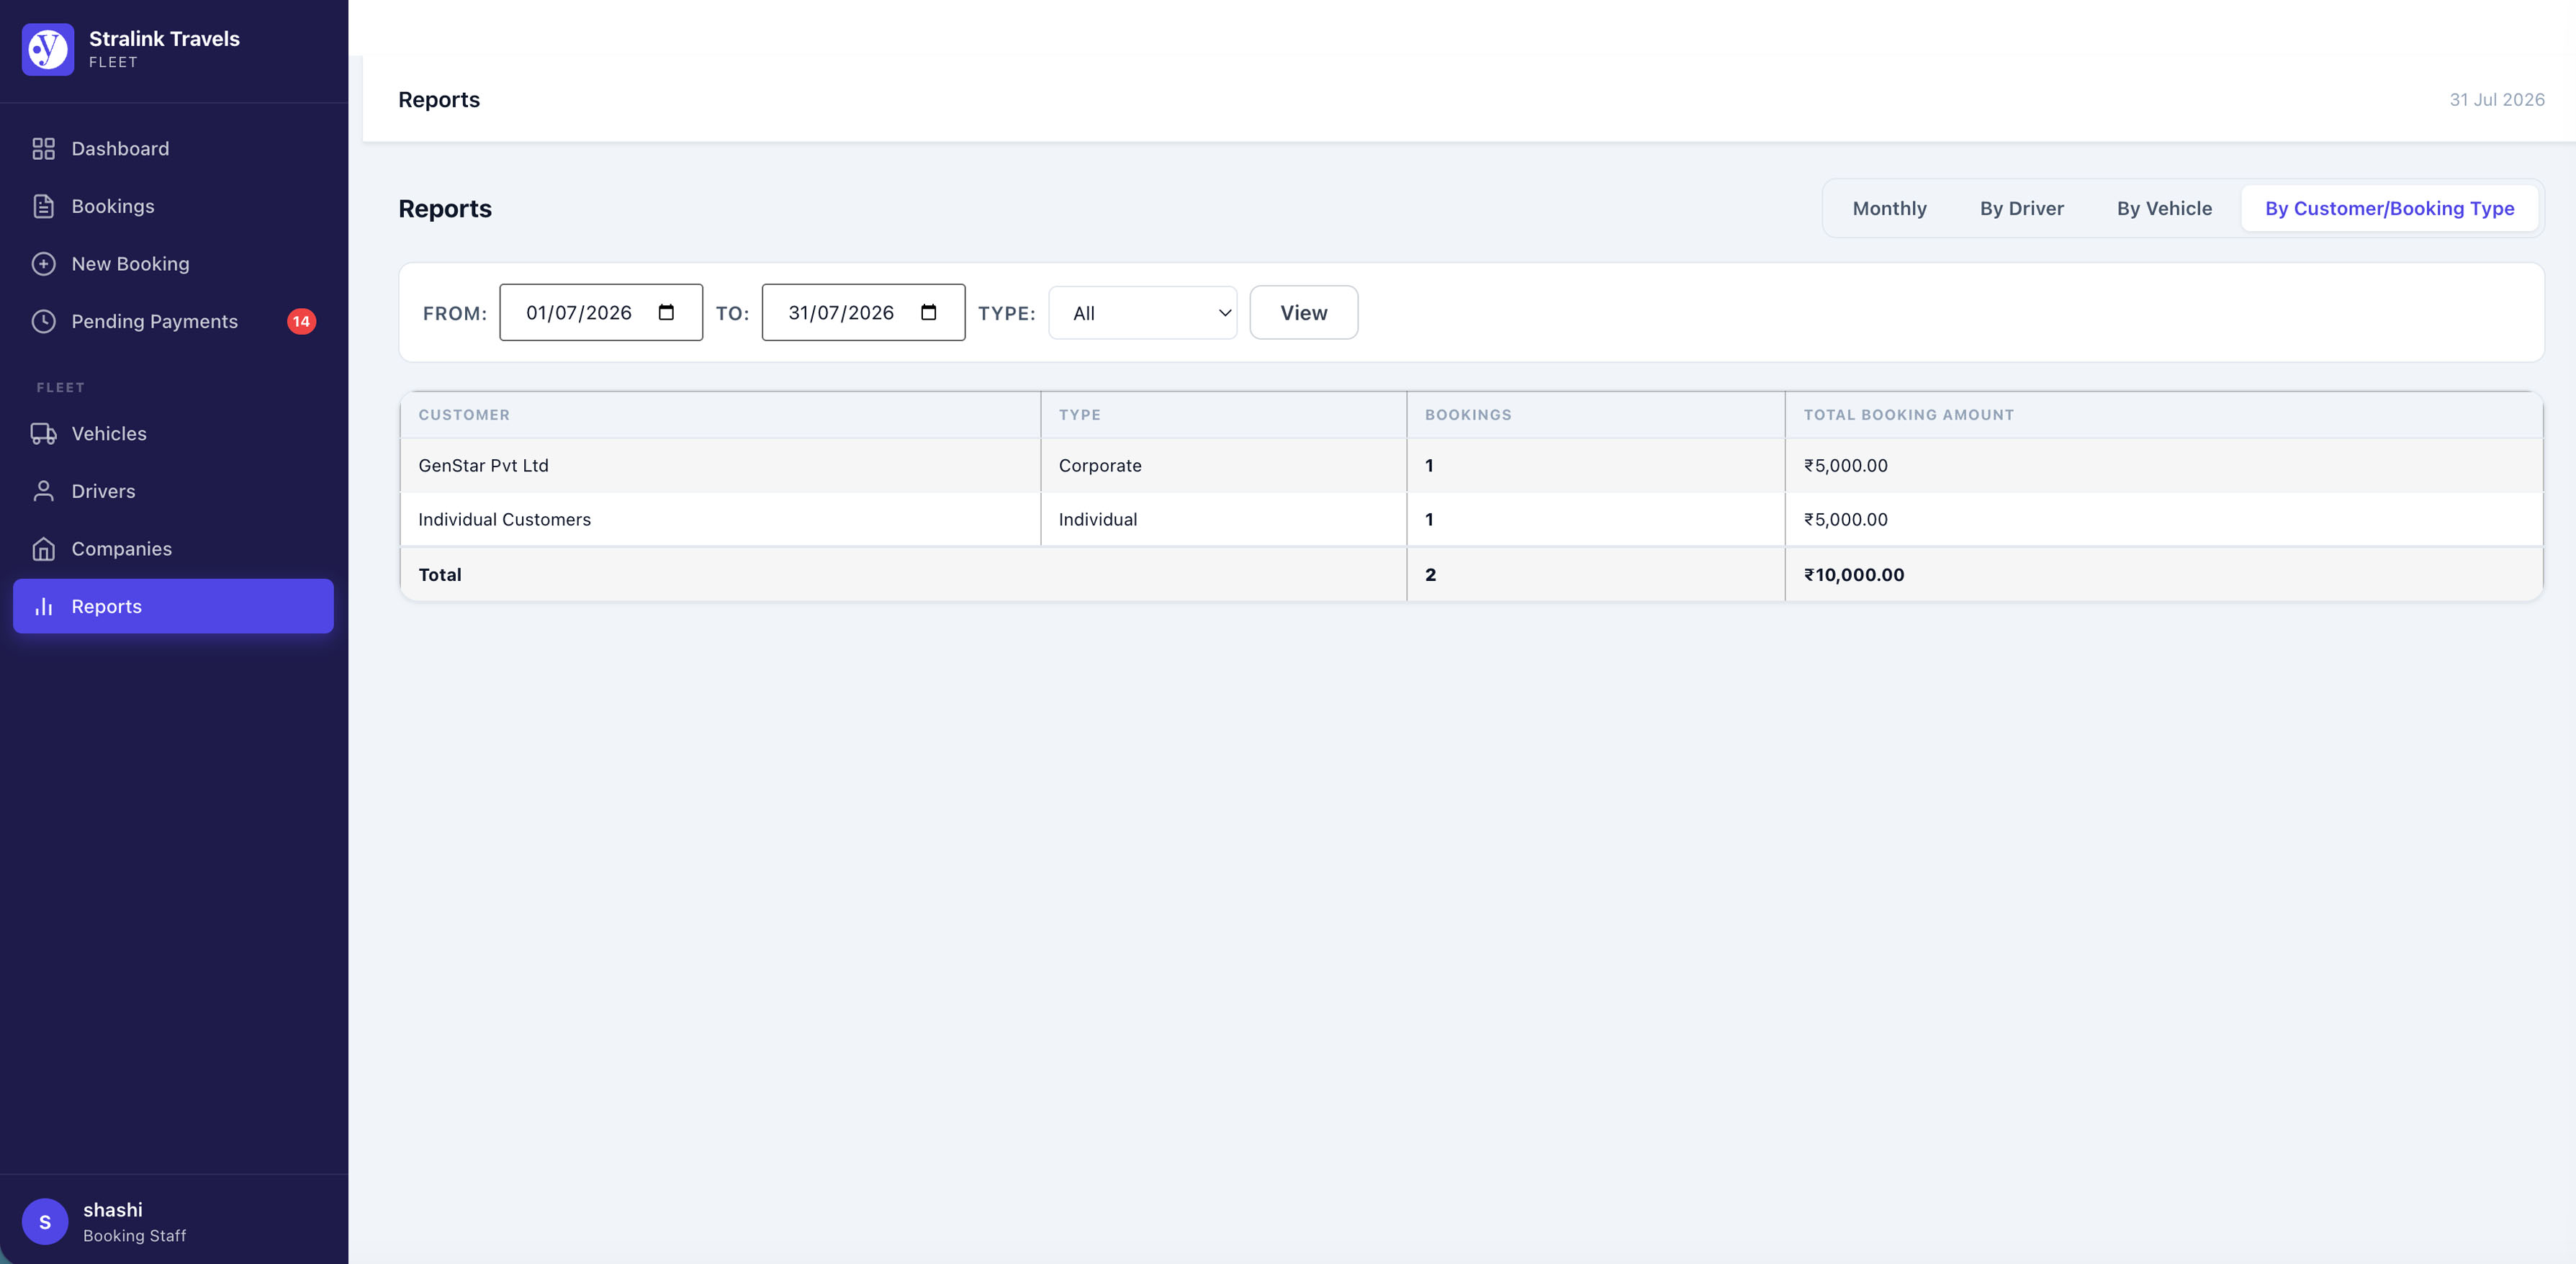2576x1264 pixels.
Task: Click the shashi user avatar
Action: tap(45, 1221)
